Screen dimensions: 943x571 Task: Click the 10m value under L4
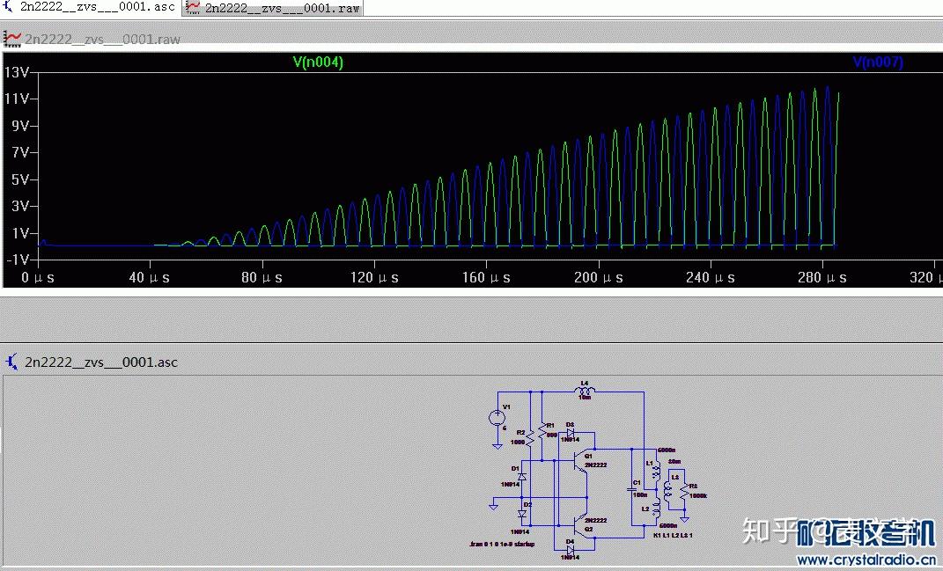pos(585,398)
